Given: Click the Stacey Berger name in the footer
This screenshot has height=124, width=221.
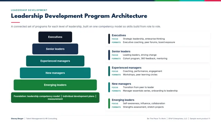Looking at the screenshot, I should point(17,118).
